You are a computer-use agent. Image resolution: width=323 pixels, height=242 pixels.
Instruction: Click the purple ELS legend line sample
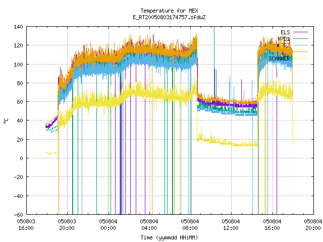[300, 32]
